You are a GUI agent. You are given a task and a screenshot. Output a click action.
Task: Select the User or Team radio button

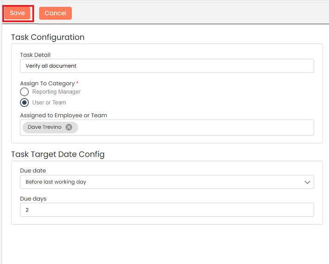(x=25, y=103)
